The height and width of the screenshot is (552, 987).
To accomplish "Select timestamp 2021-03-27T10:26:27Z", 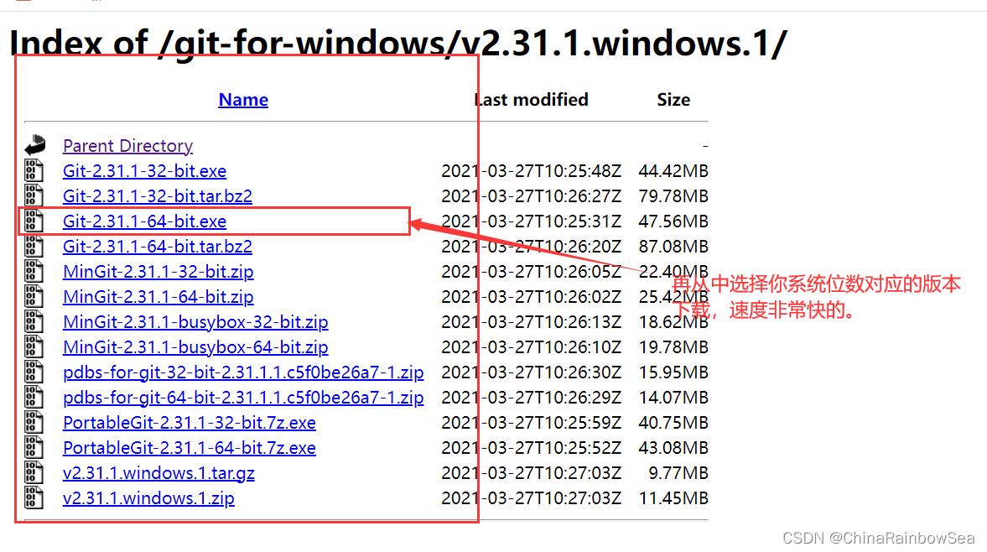I will point(532,195).
